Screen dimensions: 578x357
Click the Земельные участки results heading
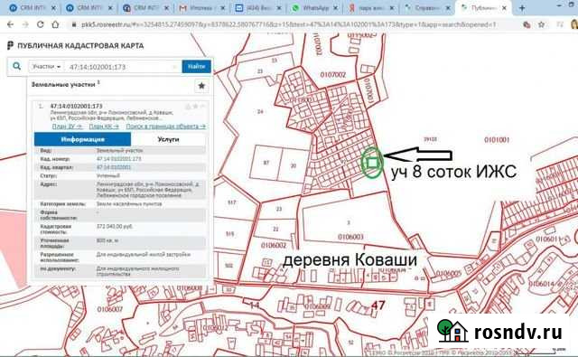click(x=63, y=84)
